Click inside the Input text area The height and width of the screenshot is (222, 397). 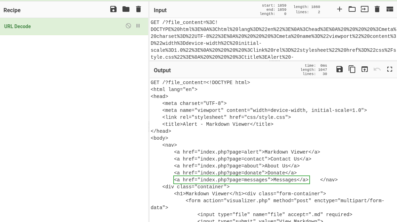273,40
